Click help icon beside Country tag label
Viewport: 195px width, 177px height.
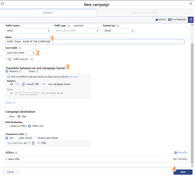coord(118,26)
